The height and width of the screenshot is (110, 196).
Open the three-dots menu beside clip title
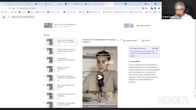click(x=119, y=40)
